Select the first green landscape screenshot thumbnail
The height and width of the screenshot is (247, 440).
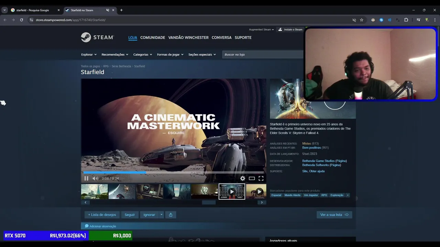[x=94, y=191]
